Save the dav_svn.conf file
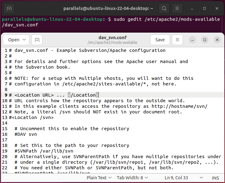225x183 pixels. 160,40
